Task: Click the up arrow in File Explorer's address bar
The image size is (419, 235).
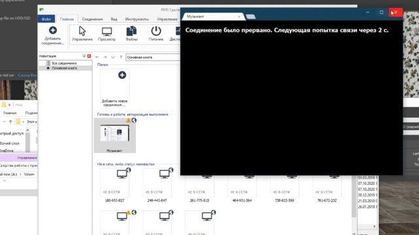Action: click(10, 122)
